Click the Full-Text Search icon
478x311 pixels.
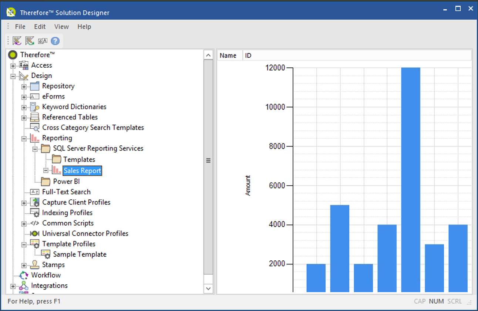pos(34,192)
